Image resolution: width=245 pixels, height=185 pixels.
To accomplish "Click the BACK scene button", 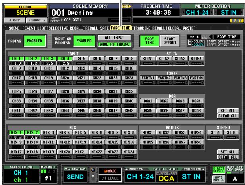I will click(x=15, y=20).
